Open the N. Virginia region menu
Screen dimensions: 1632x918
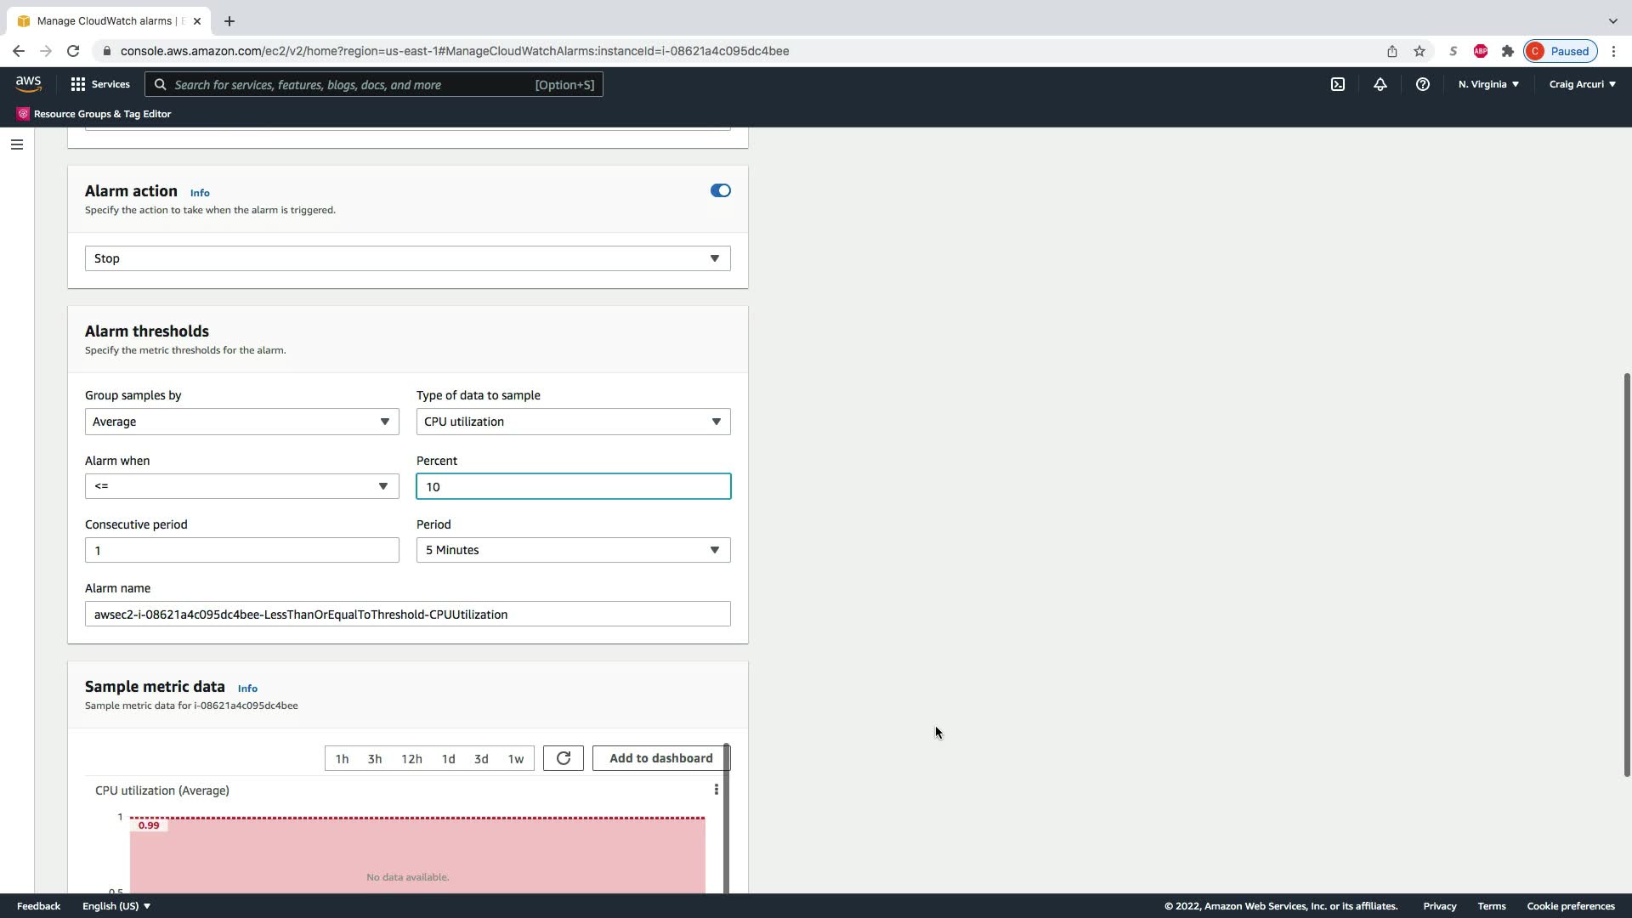pos(1487,84)
